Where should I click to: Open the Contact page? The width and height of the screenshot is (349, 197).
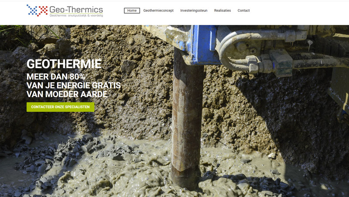tap(243, 10)
